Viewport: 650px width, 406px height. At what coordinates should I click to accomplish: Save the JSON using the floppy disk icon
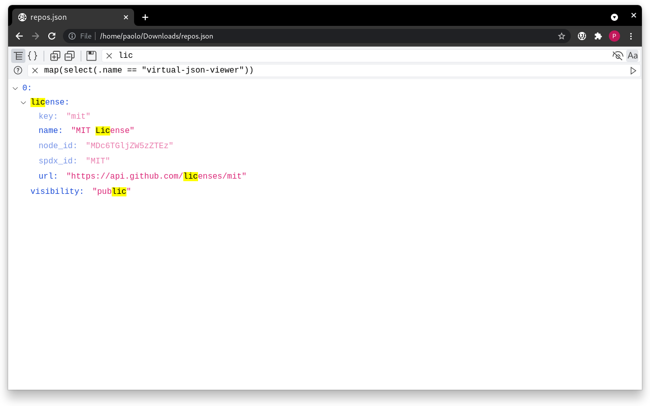91,56
